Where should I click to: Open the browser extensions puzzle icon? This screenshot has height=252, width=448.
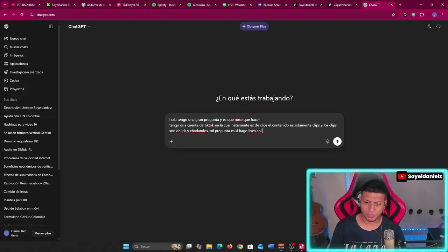point(422,15)
